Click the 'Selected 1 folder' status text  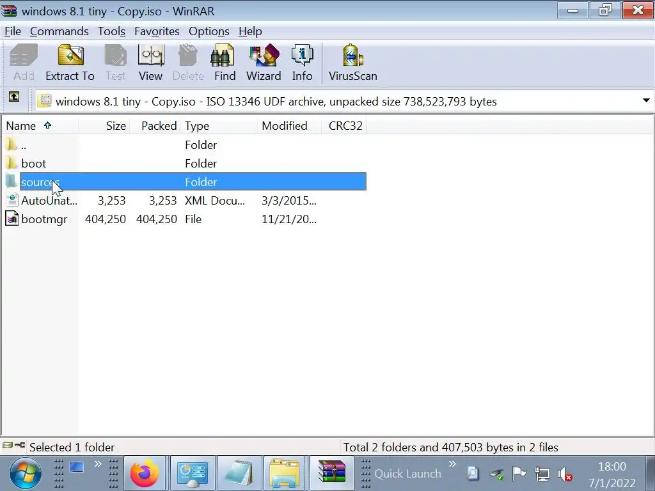point(72,447)
